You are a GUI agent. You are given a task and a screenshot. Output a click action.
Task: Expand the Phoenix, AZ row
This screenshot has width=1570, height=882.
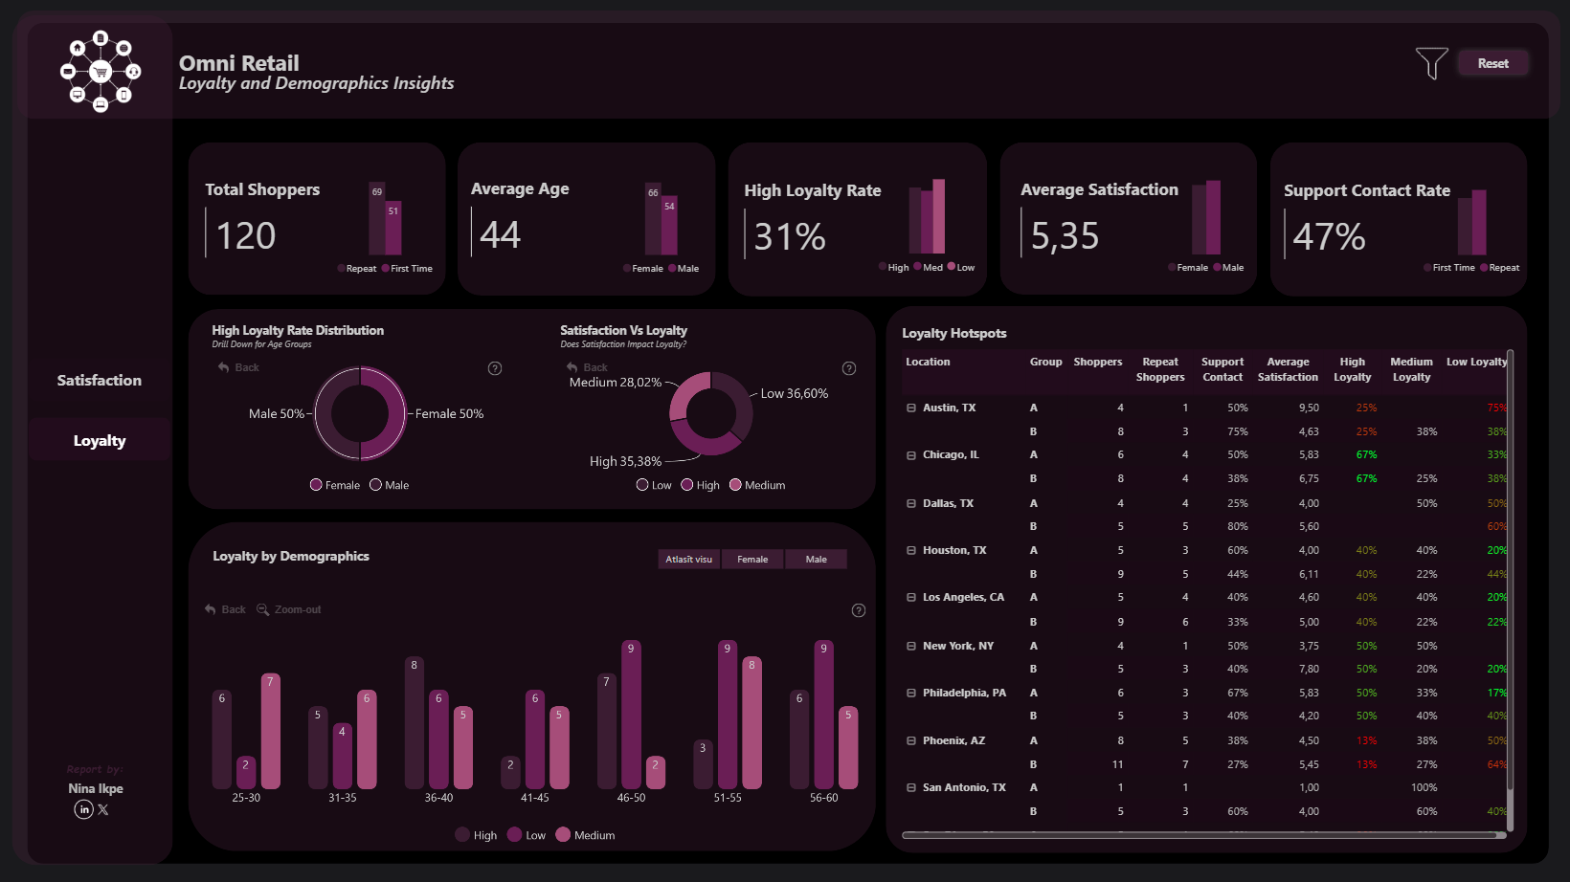[911, 740]
